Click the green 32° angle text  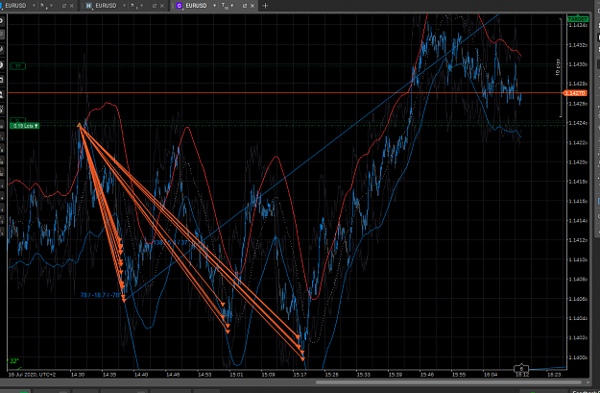coord(13,361)
